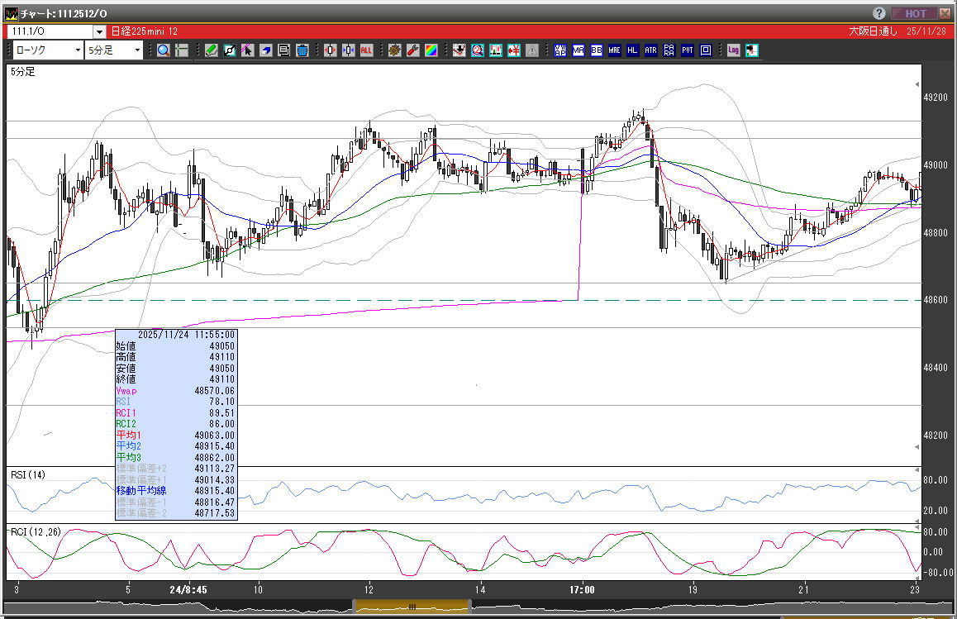Toggle the MAE envelope indicator button
The width and height of the screenshot is (957, 619).
tap(615, 50)
